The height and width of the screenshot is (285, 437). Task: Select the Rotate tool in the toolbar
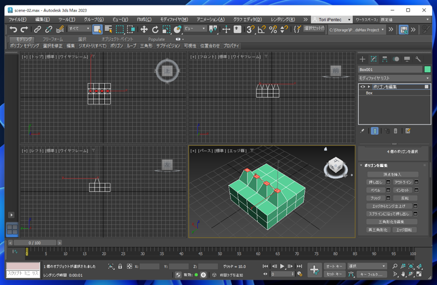coord(155,29)
